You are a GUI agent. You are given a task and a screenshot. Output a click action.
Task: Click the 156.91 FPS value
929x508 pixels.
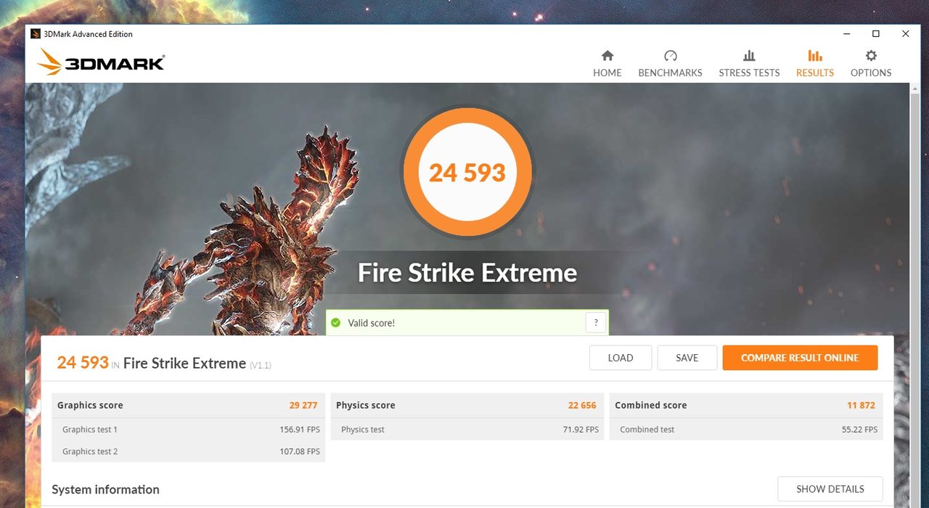[x=300, y=430]
